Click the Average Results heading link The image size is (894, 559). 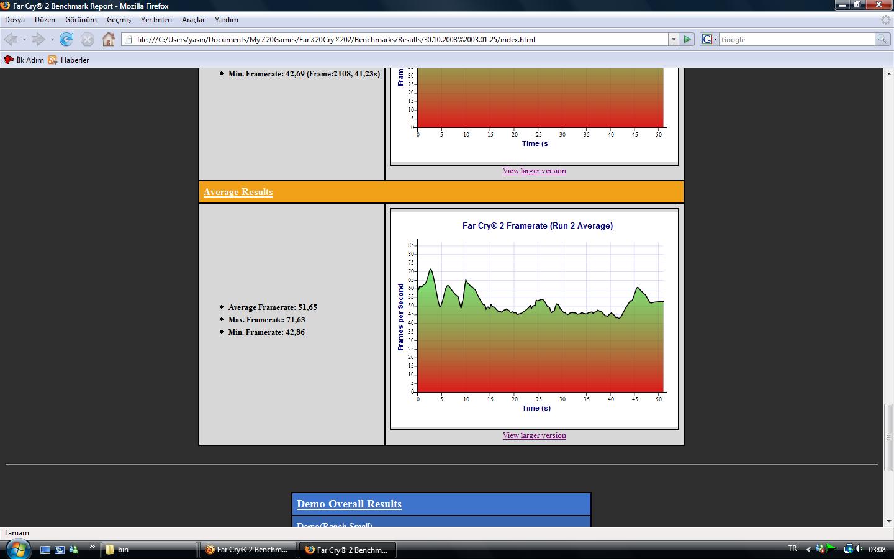(238, 192)
